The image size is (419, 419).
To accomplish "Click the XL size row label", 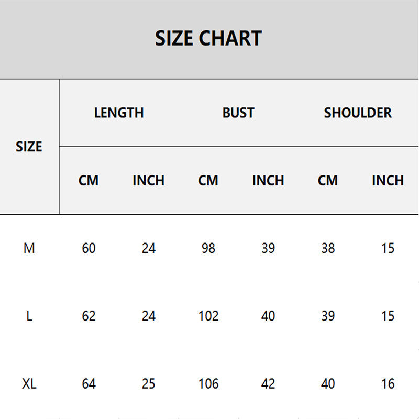I will (29, 384).
